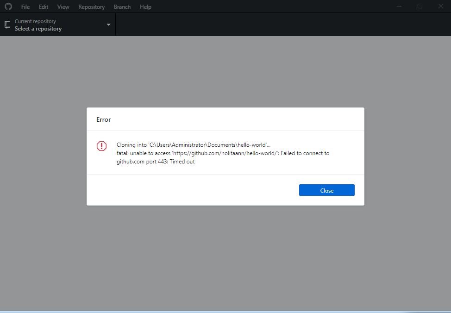Click the 'Select a repository' label
The height and width of the screenshot is (313, 451).
click(38, 29)
